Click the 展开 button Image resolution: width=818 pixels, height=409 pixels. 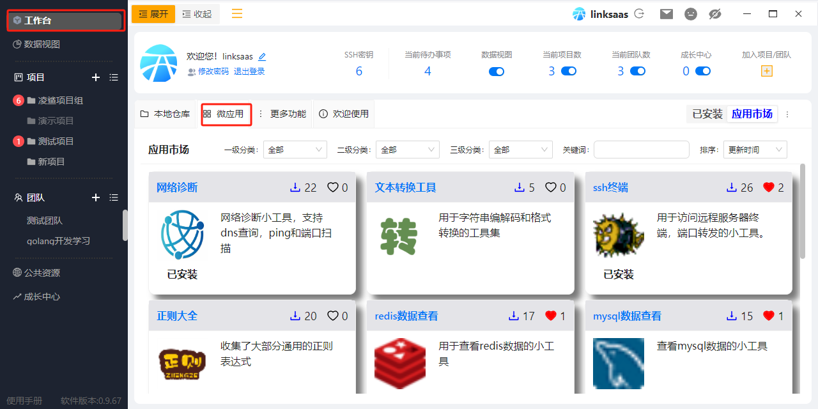point(153,14)
